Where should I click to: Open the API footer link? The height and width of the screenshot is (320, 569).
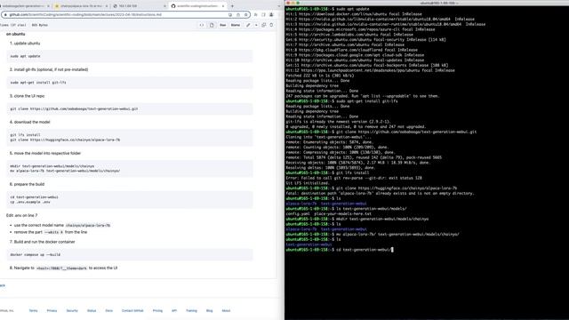[174, 310]
